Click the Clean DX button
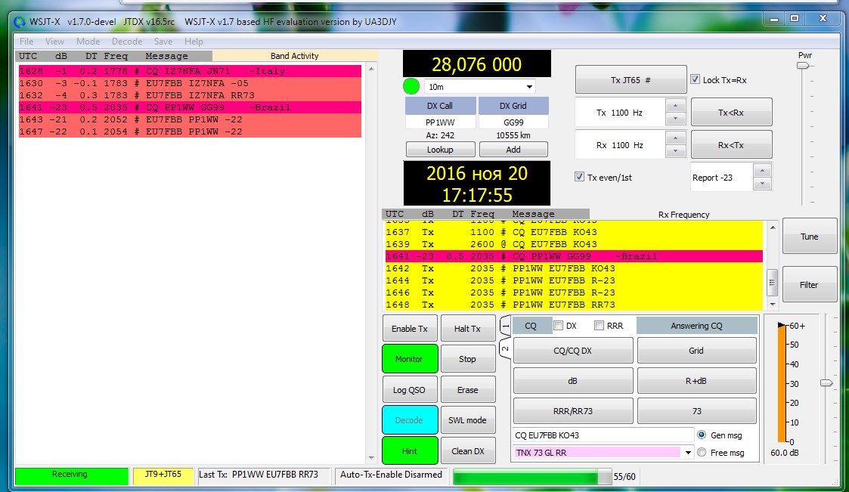The height and width of the screenshot is (492, 849). click(x=467, y=451)
